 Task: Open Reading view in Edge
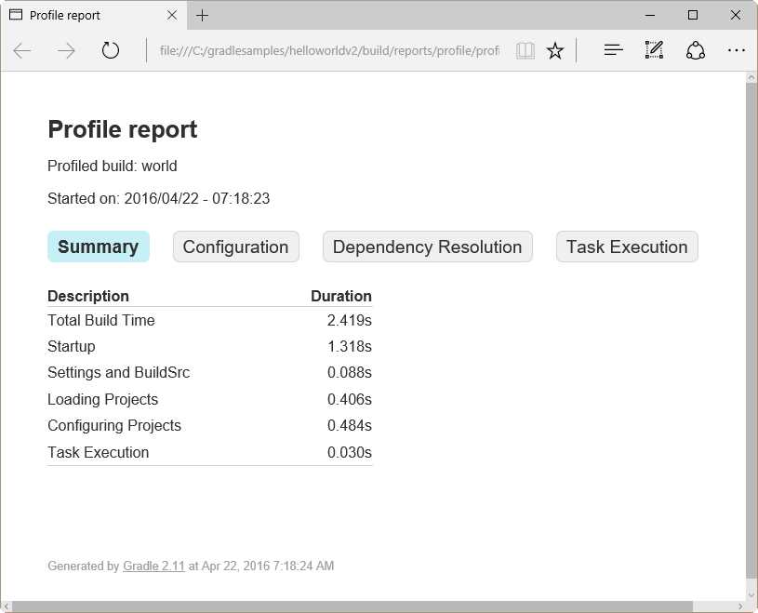point(525,50)
